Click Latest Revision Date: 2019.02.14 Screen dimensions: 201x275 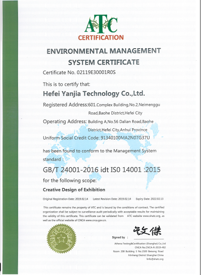coord(112,199)
